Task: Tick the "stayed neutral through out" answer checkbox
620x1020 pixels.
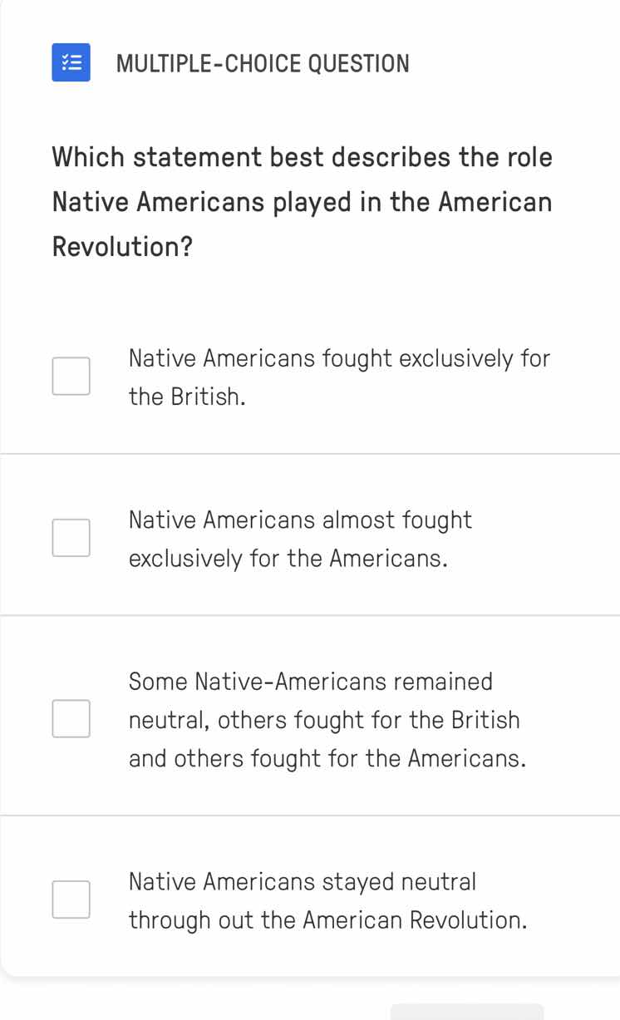Action: 71,899
